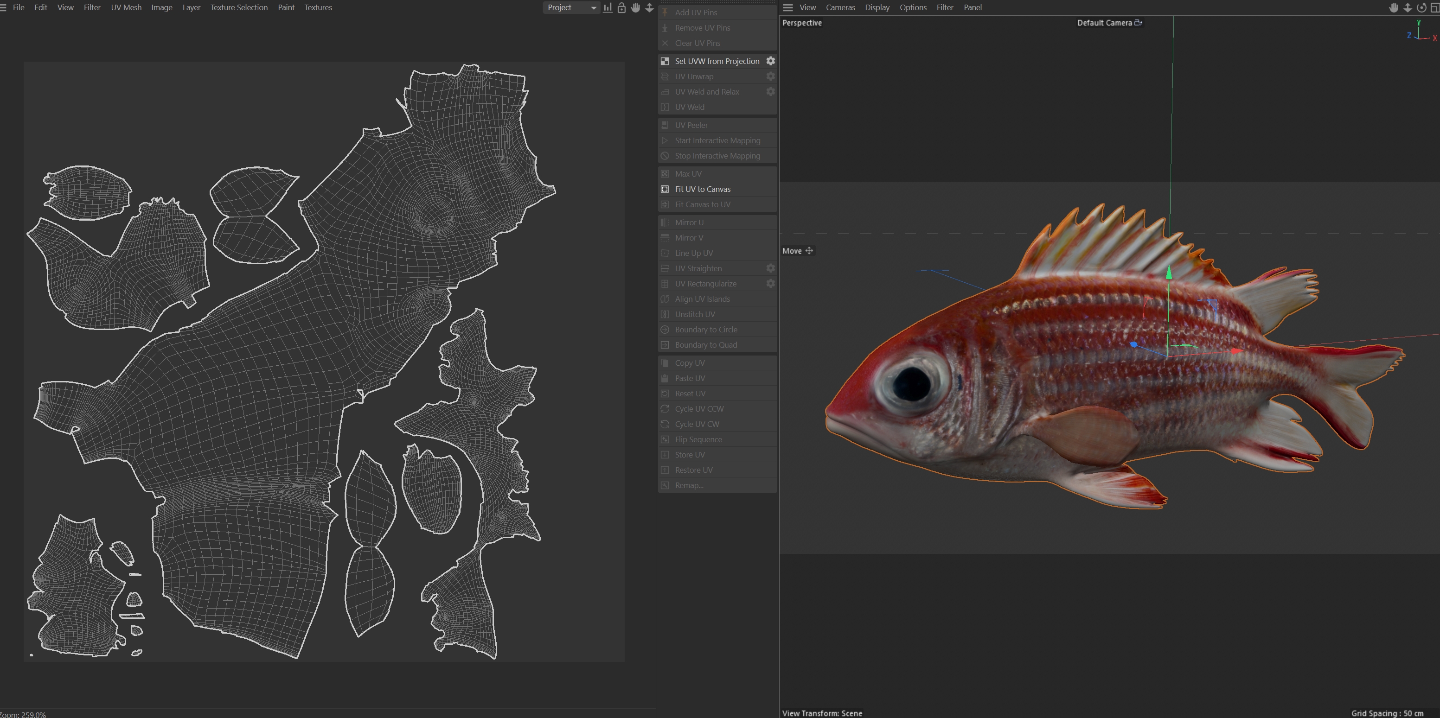Viewport: 1440px width, 718px height.
Task: Click the histogram bars icon in UV editor
Action: (x=608, y=8)
